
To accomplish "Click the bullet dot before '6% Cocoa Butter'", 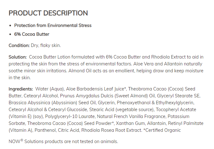I will click(x=11, y=34).
